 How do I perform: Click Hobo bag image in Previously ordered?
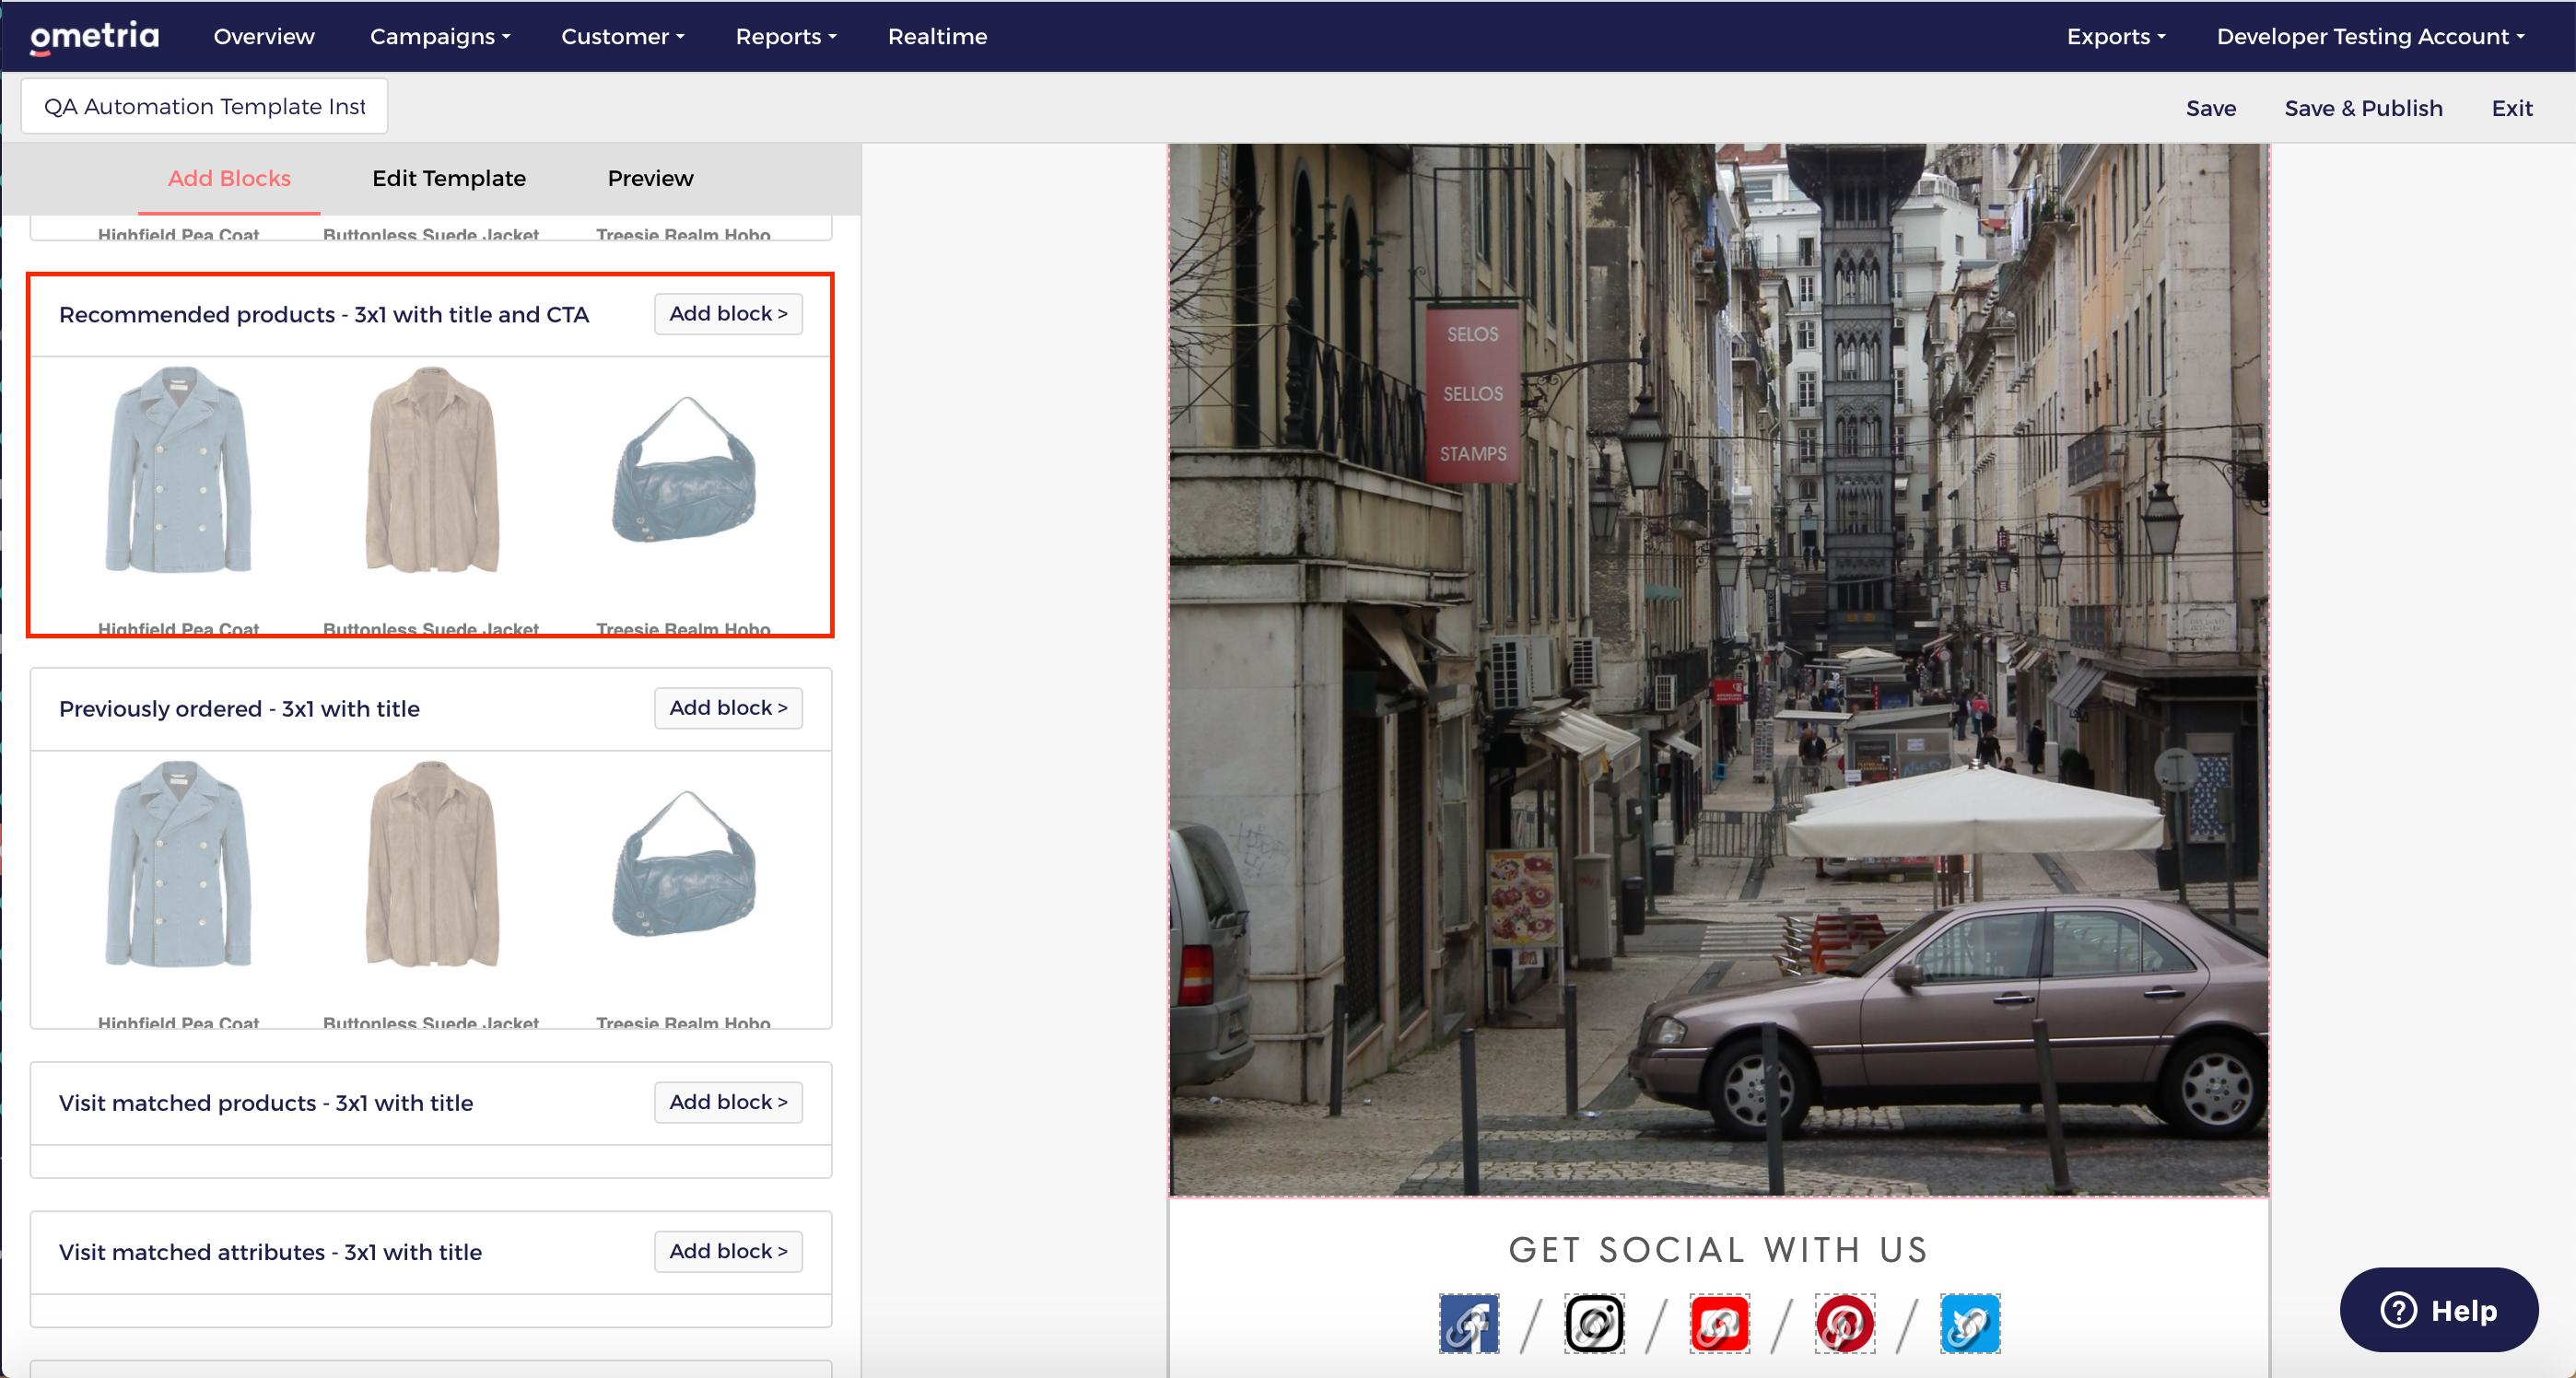(x=684, y=864)
